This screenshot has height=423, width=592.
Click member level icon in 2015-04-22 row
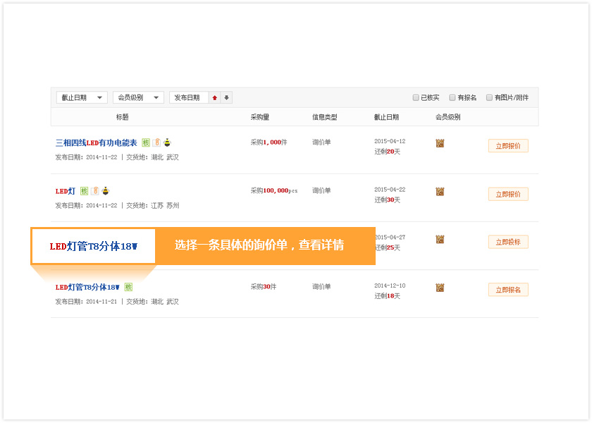point(440,192)
